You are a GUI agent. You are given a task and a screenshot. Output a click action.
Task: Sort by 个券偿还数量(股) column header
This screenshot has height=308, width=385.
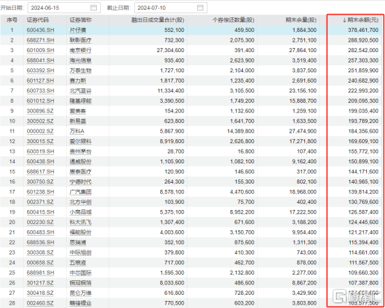[x=233, y=20]
